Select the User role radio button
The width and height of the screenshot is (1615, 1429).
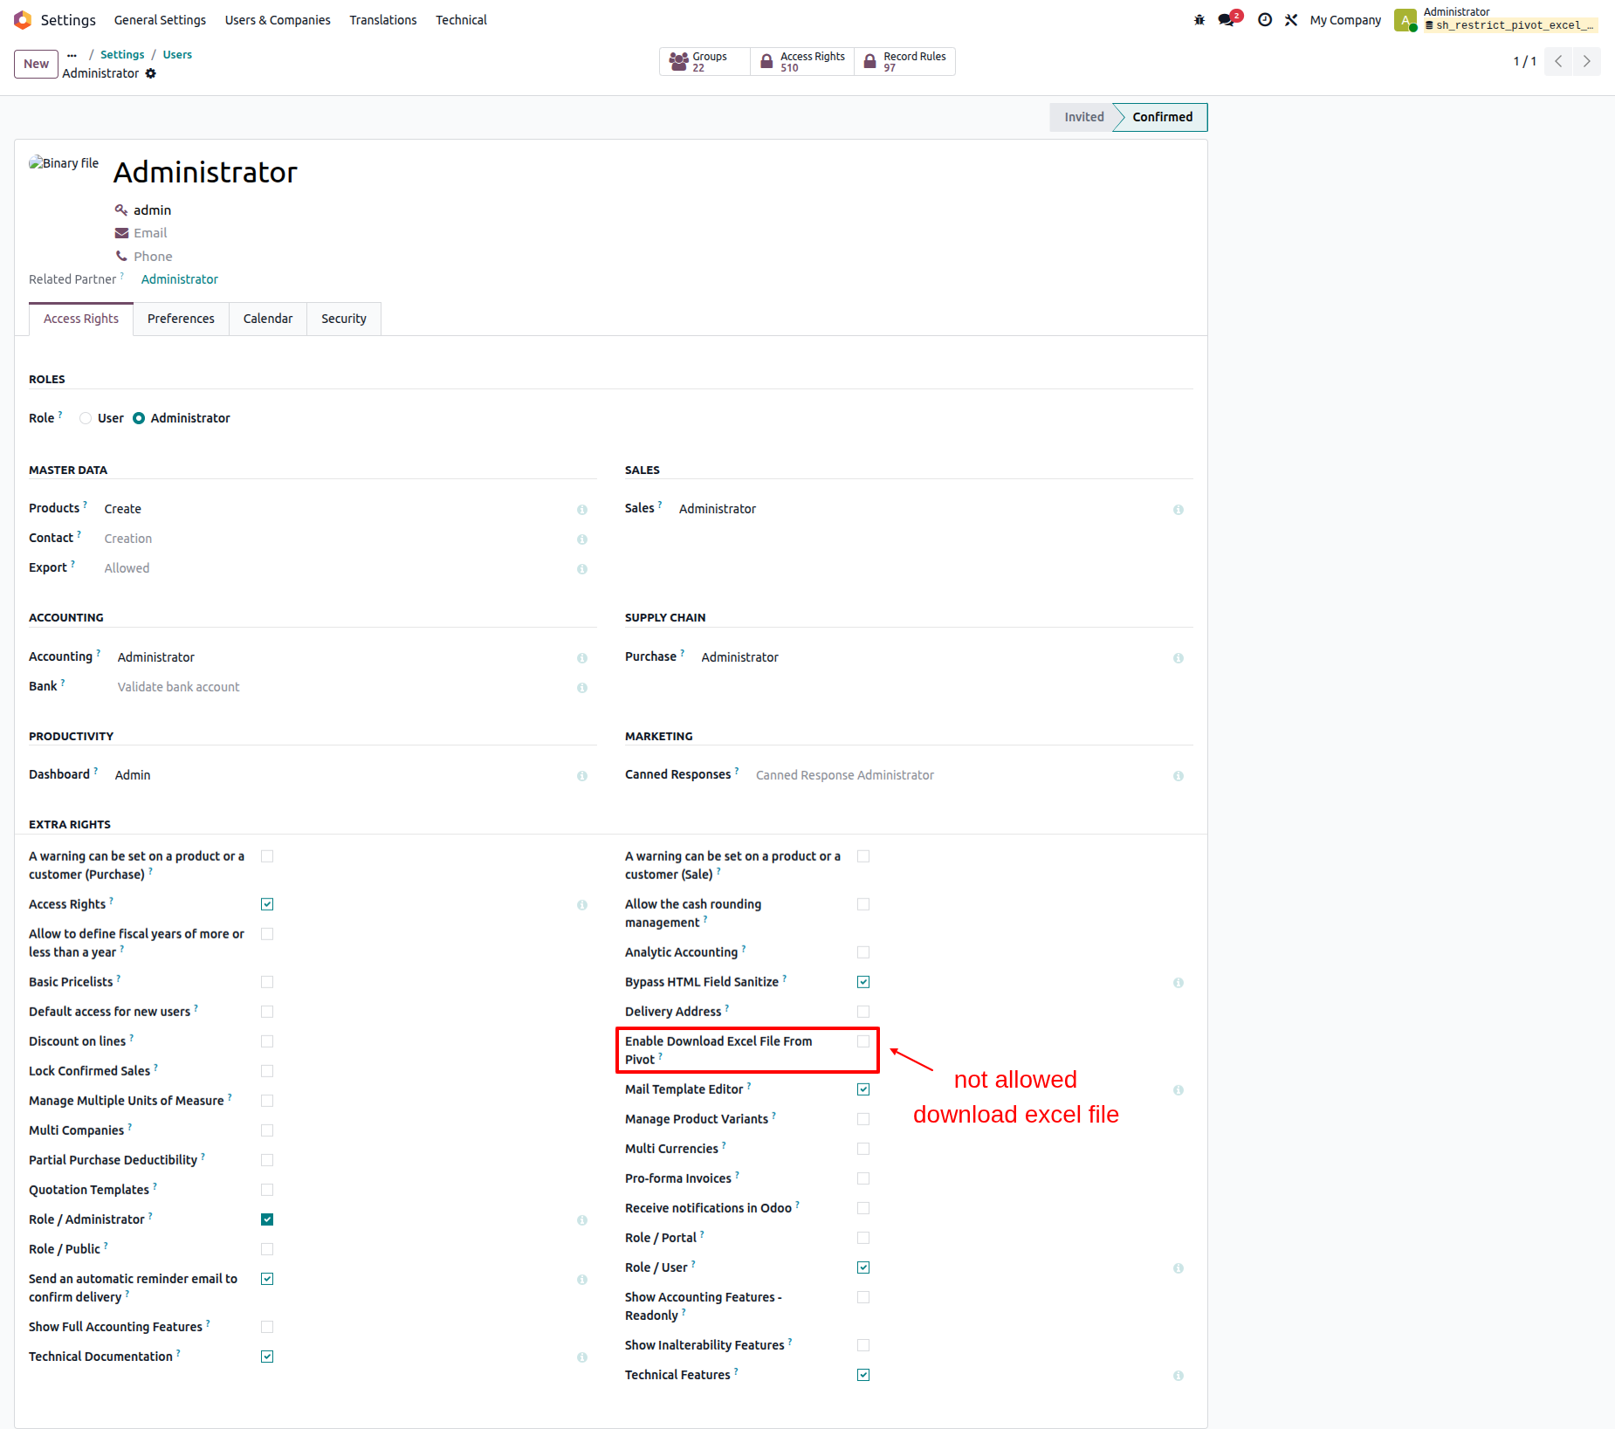pos(86,418)
